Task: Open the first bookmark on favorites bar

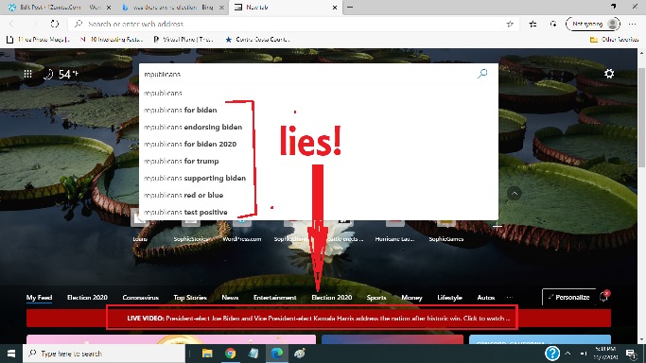Action: coord(38,40)
